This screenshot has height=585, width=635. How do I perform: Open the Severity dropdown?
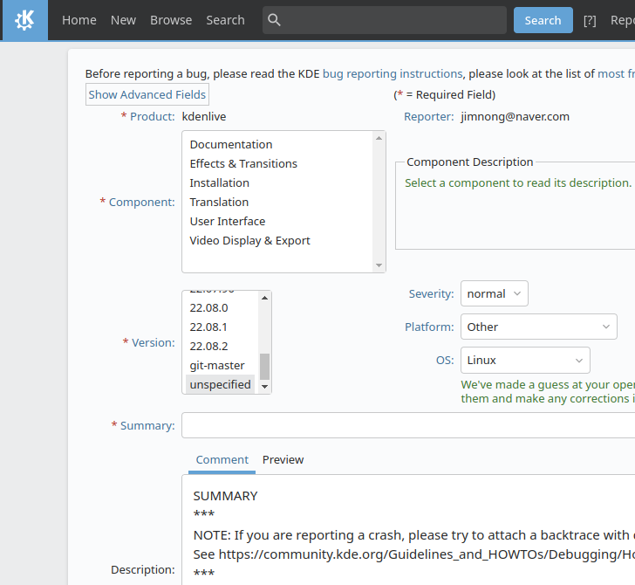pos(494,293)
